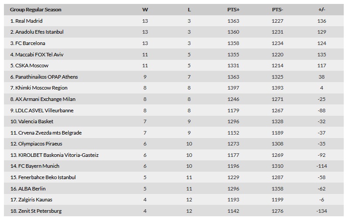Select the Olympiacos Piraeus row

click(x=174, y=144)
